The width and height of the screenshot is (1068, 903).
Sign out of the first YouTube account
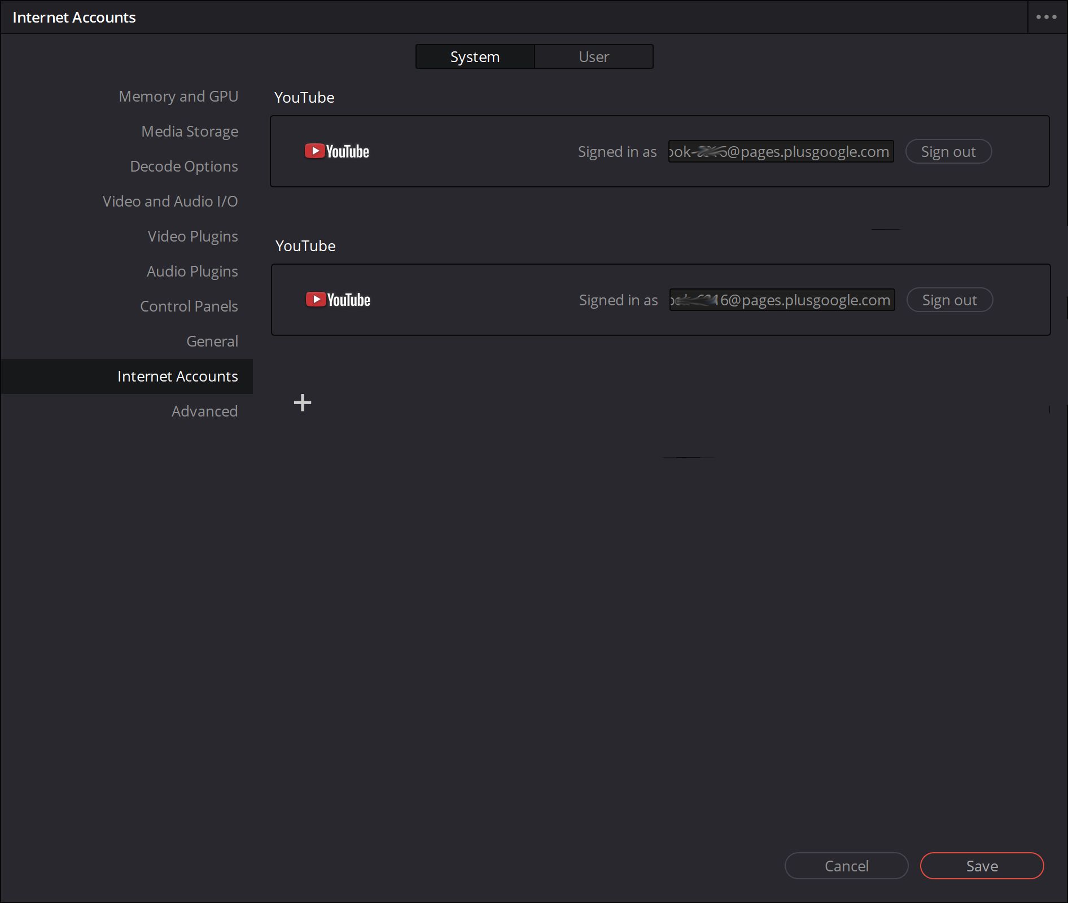pos(949,151)
